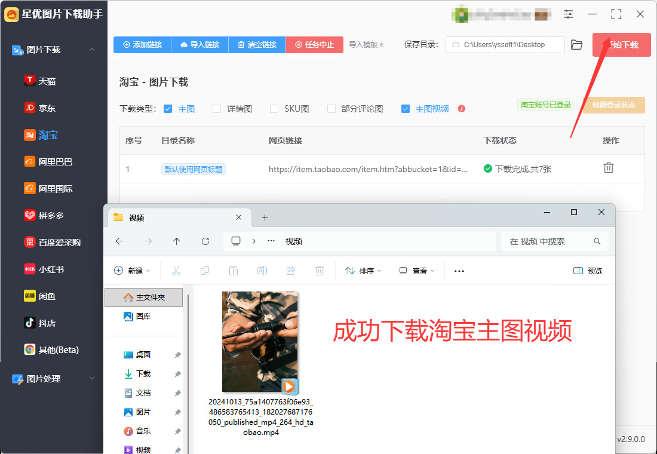The width and height of the screenshot is (657, 454).
Task: Expand the 图片处理 sidebar group
Action: tap(92, 378)
